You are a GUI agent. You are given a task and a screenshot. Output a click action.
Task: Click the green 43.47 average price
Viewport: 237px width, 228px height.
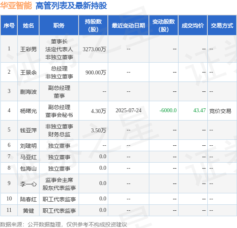click(199, 111)
